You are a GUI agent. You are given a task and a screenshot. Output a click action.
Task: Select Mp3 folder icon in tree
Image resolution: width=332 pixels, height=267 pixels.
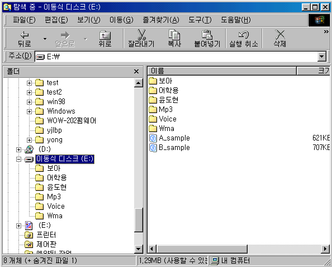click(x=39, y=197)
